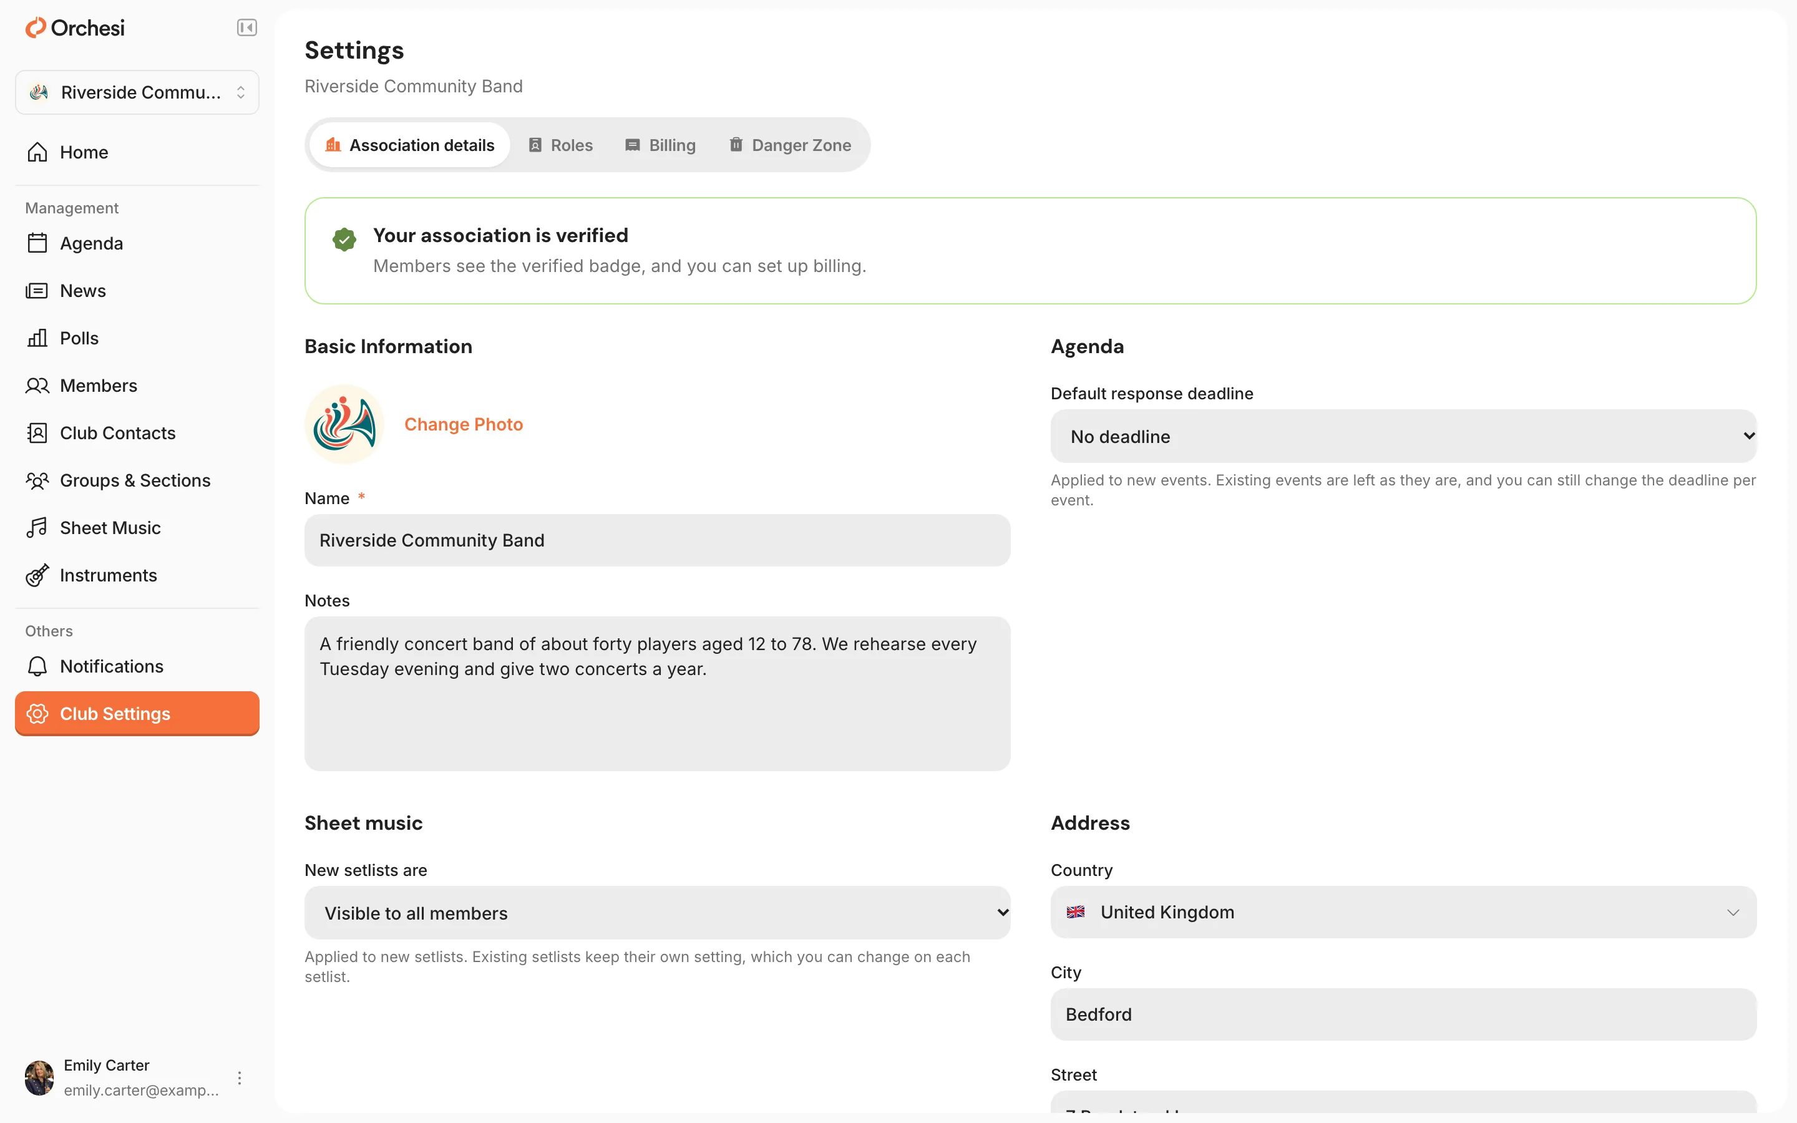This screenshot has width=1797, height=1123.
Task: Open the Sheet Music note icon
Action: coord(37,528)
